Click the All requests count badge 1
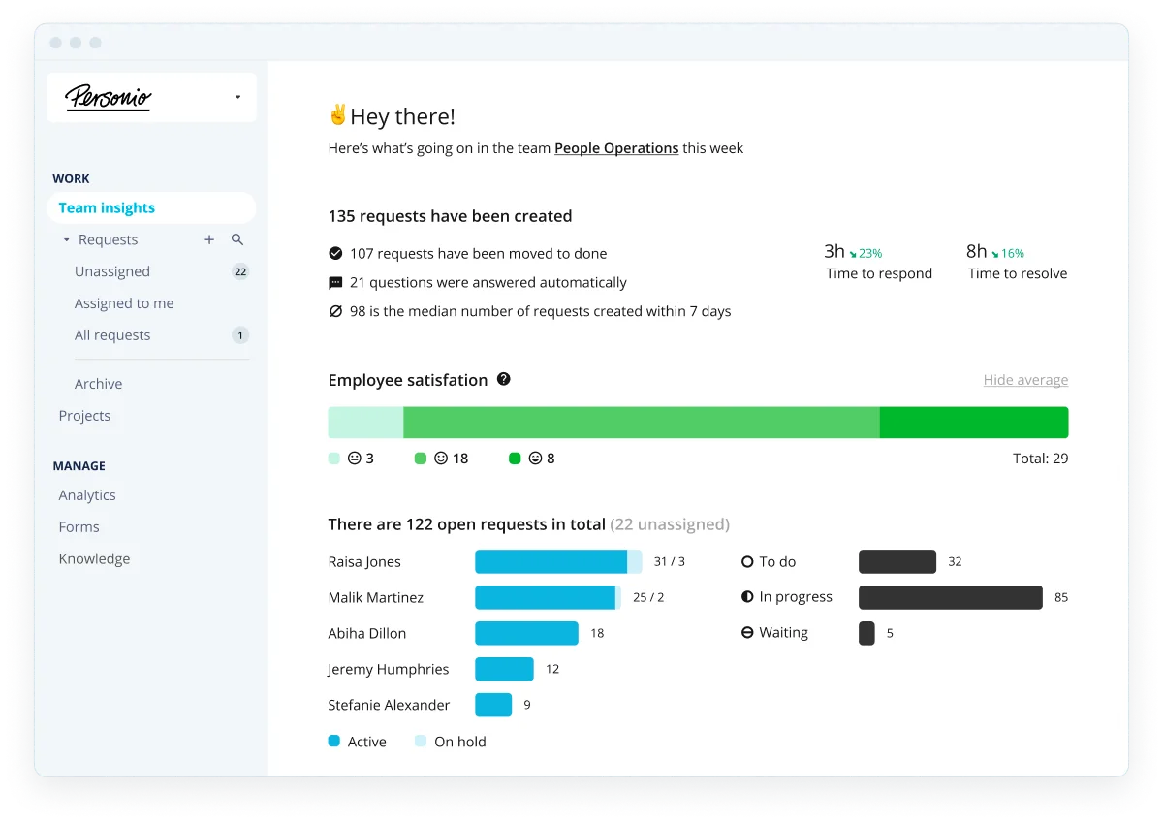This screenshot has height=823, width=1164. 240,335
